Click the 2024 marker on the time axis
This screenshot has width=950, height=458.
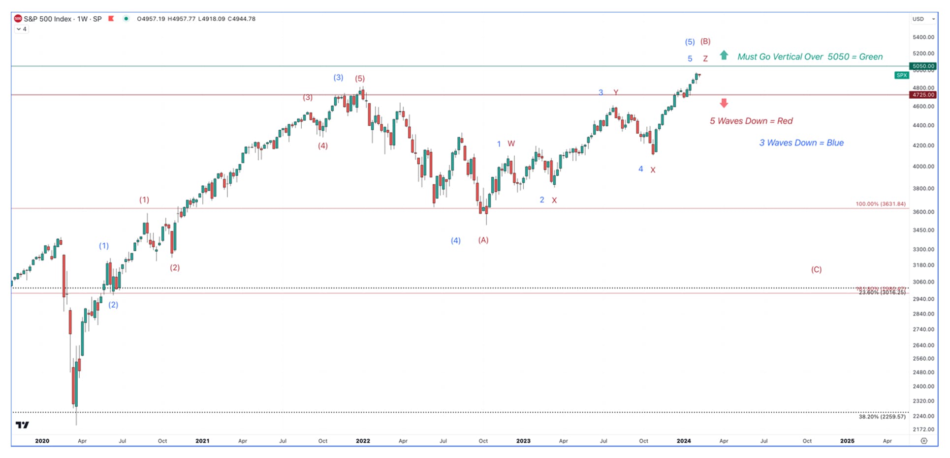[684, 441]
